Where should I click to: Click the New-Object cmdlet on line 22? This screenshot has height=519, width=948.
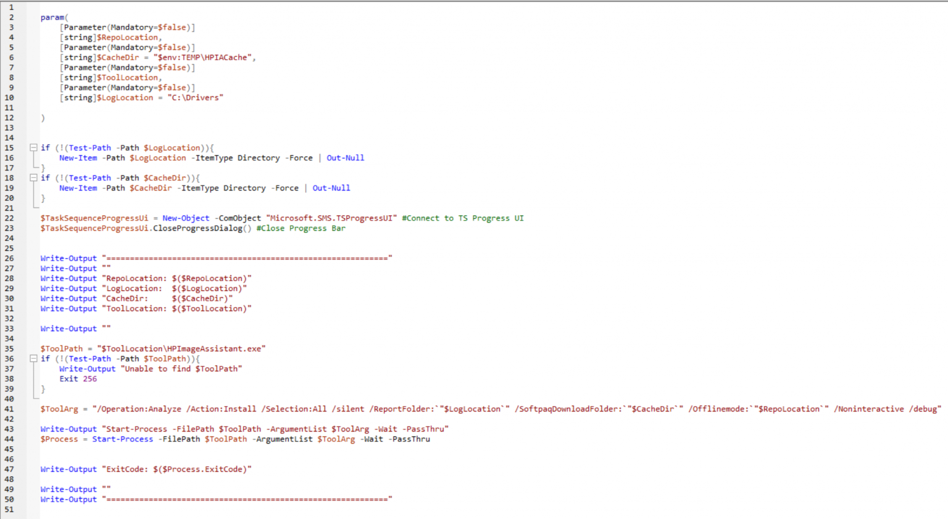(185, 218)
